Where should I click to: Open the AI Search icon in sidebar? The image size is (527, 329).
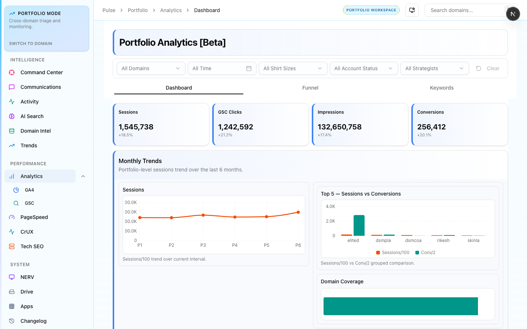point(12,116)
